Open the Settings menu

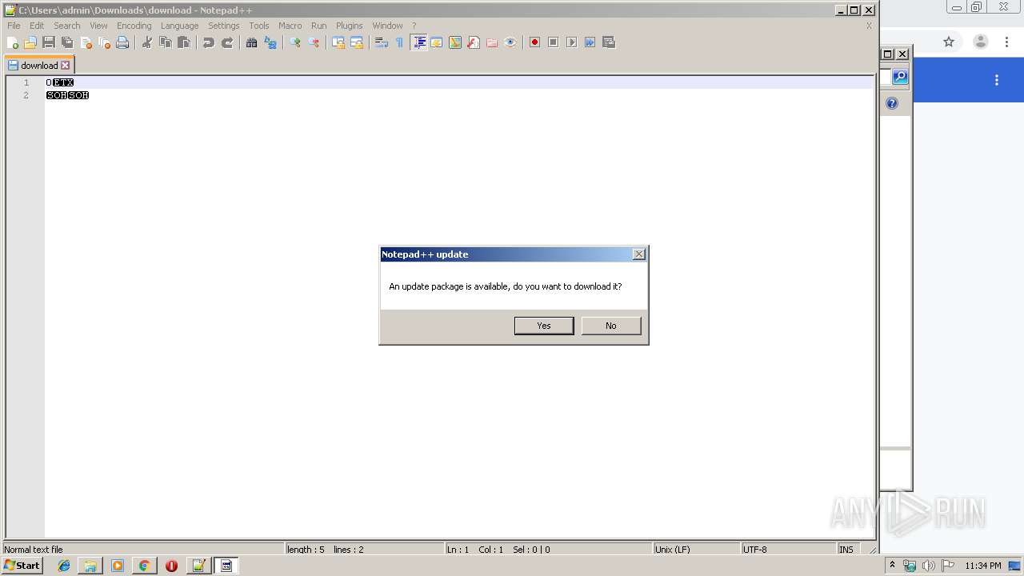[224, 26]
